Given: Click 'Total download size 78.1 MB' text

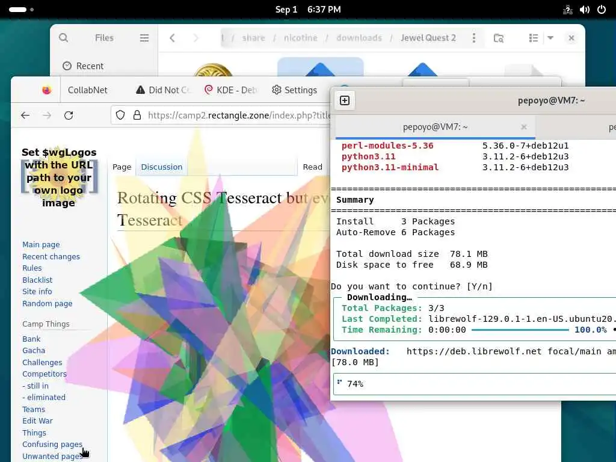Looking at the screenshot, I should pyautogui.click(x=411, y=254).
